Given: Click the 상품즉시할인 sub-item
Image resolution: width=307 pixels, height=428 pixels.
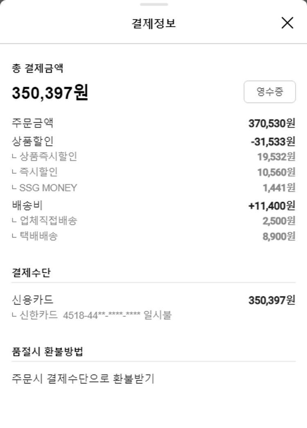Looking at the screenshot, I should (x=48, y=156).
